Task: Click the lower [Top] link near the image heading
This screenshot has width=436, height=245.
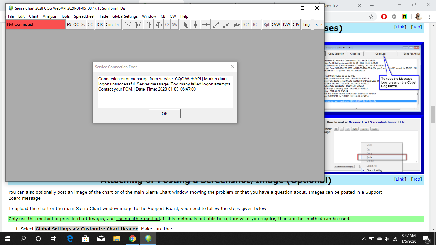Action: [417, 179]
